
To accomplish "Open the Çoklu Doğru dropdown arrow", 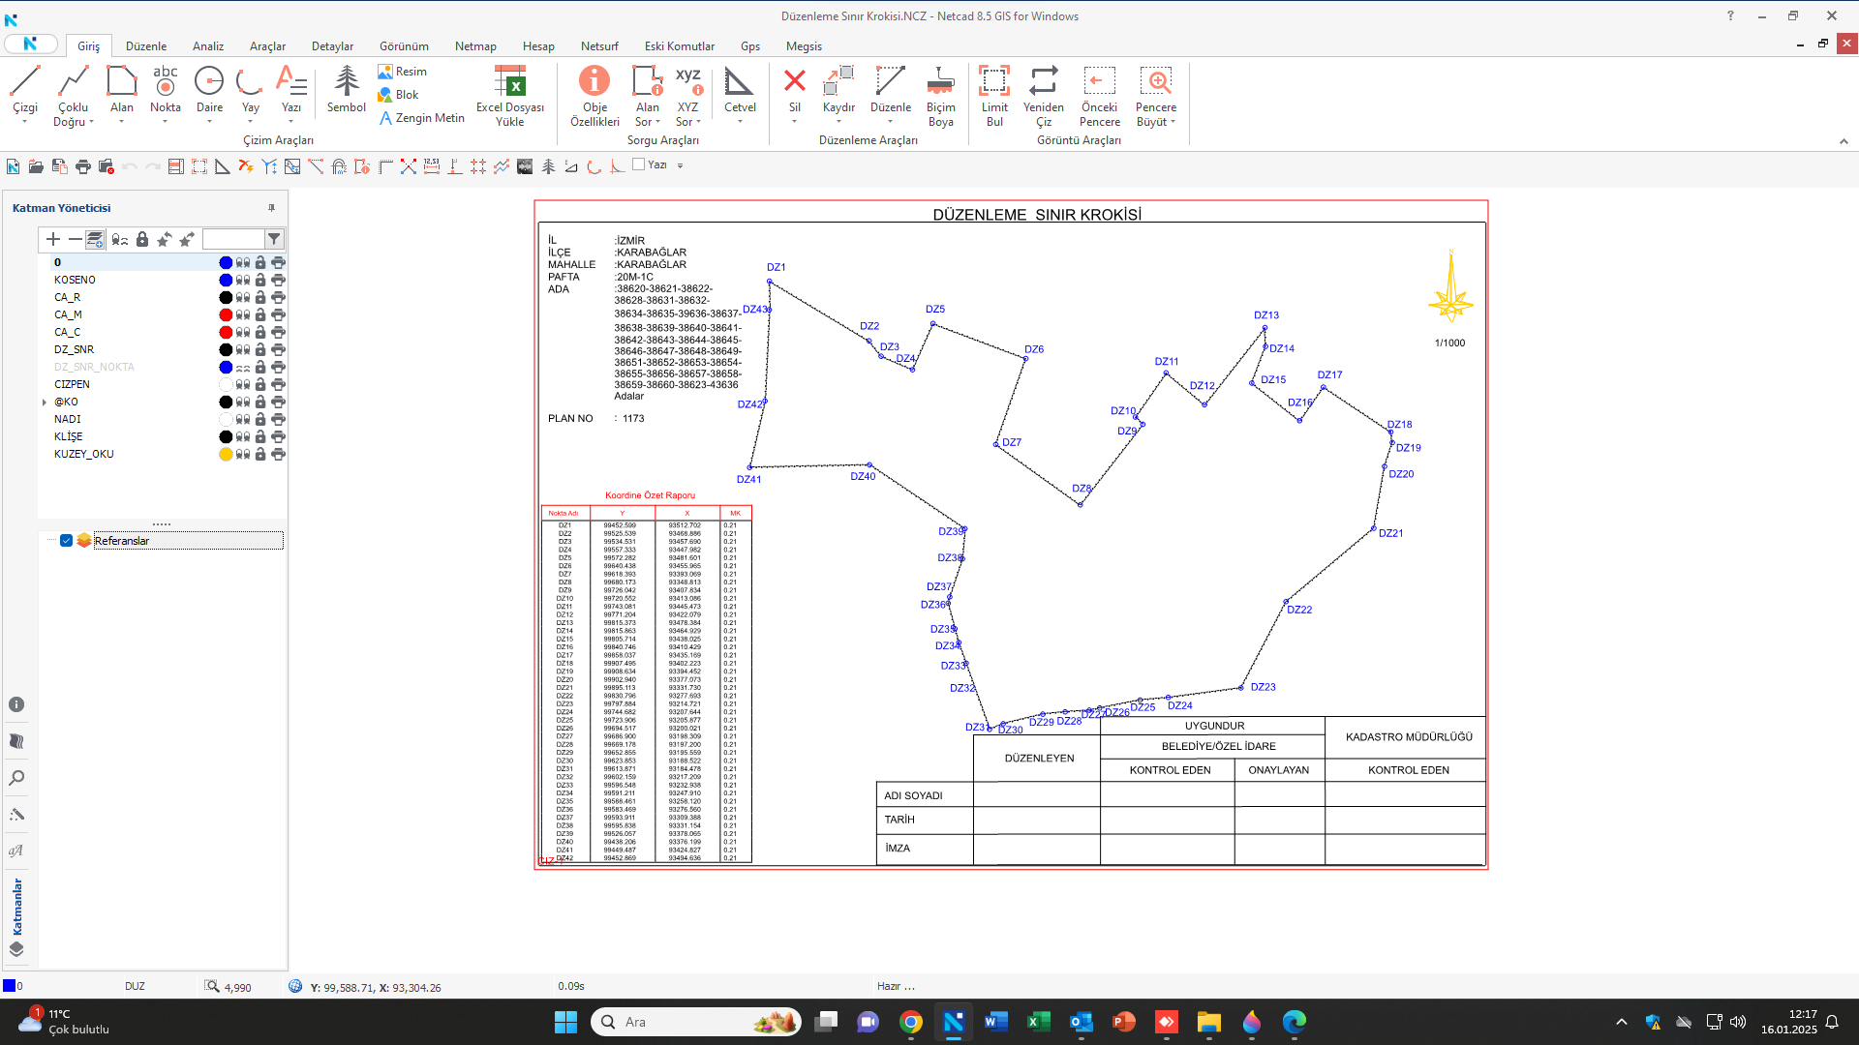I will (91, 123).
